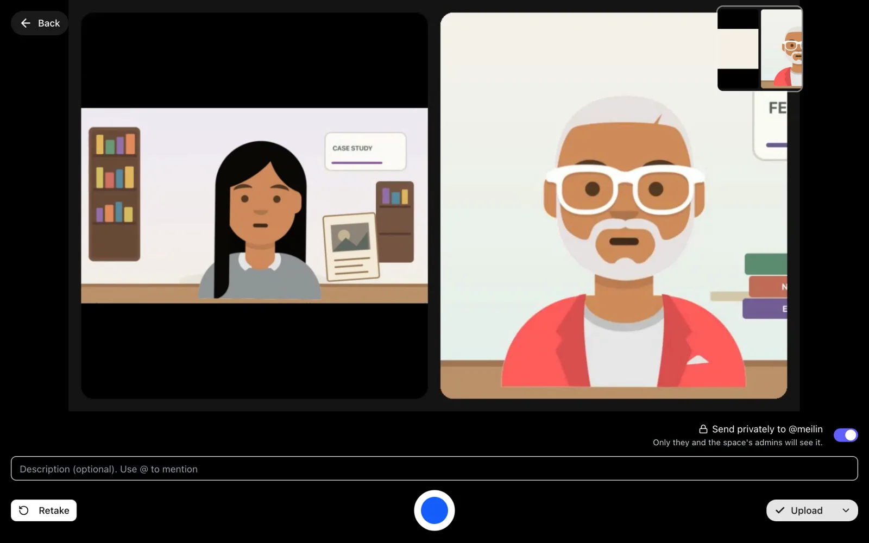Viewport: 869px width, 543px height.
Task: Select the picture-in-picture preview thumbnail
Action: click(x=760, y=48)
